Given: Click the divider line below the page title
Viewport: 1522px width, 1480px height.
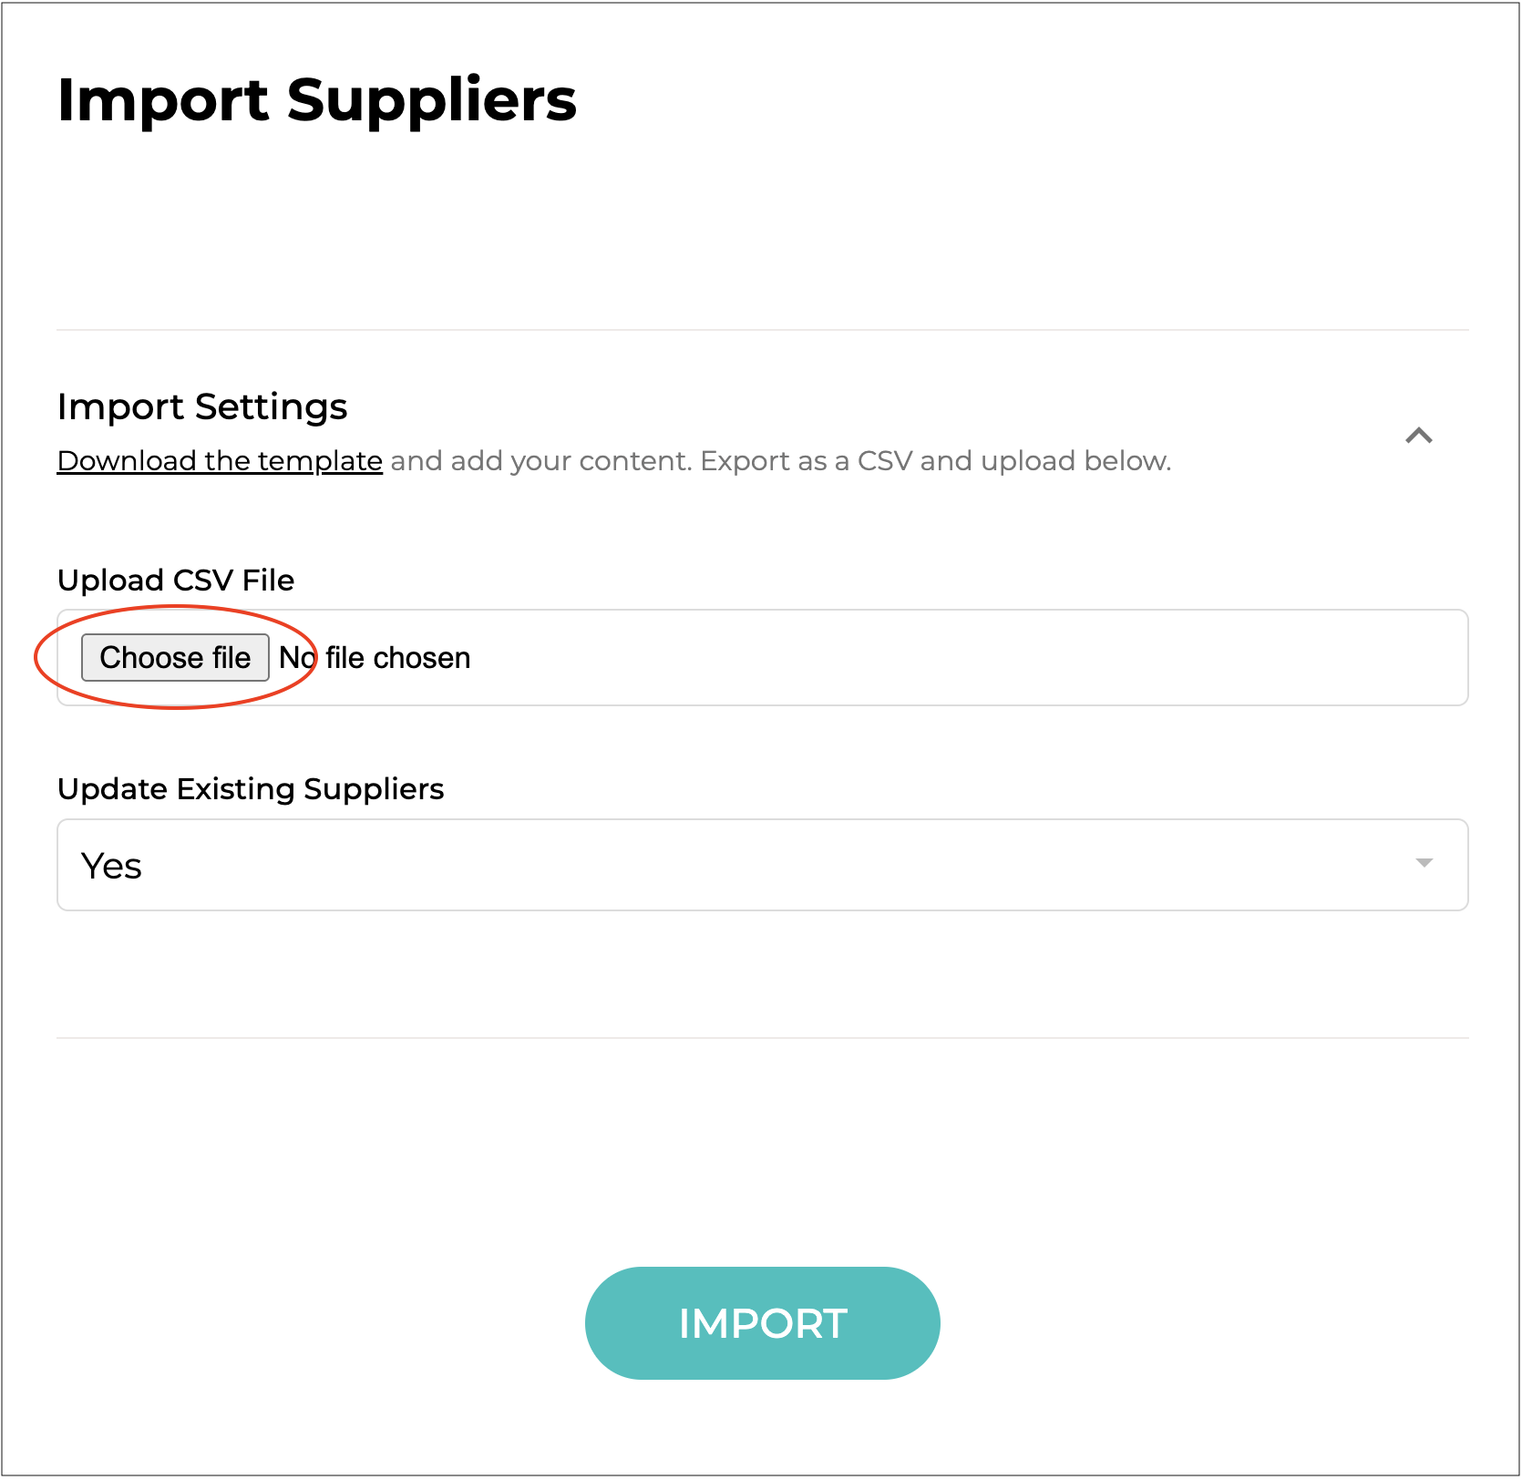Looking at the screenshot, I should pyautogui.click(x=762, y=330).
